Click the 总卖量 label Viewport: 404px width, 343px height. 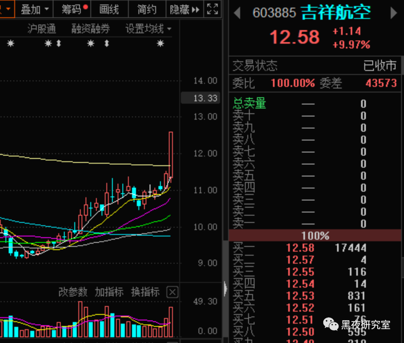(250, 103)
